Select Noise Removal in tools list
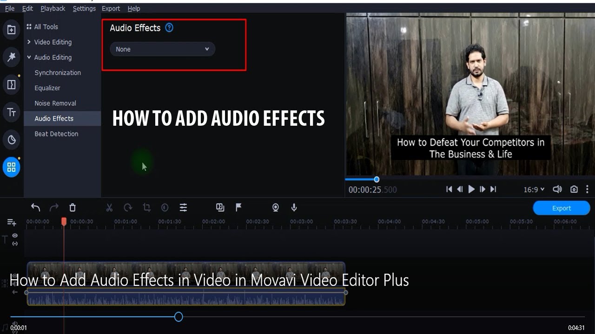 point(55,103)
